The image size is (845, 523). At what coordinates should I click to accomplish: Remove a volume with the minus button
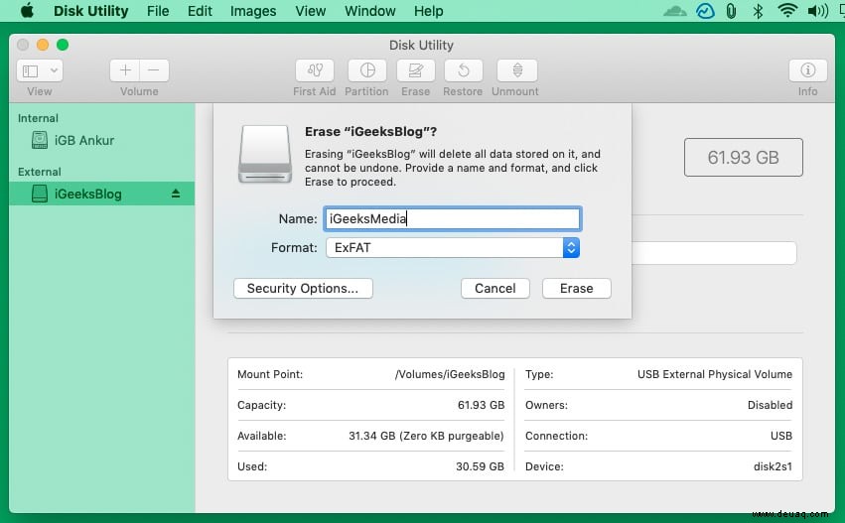click(x=154, y=70)
